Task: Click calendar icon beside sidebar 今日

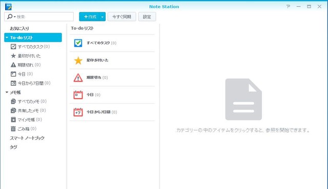Action: click(x=13, y=74)
